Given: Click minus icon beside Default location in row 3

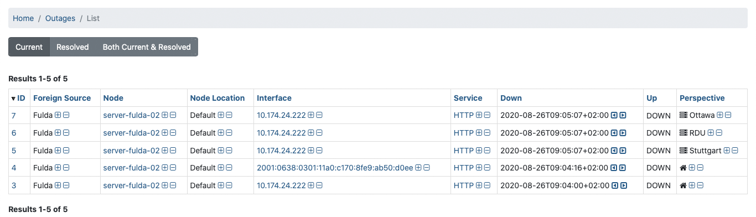Looking at the screenshot, I should pos(229,185).
